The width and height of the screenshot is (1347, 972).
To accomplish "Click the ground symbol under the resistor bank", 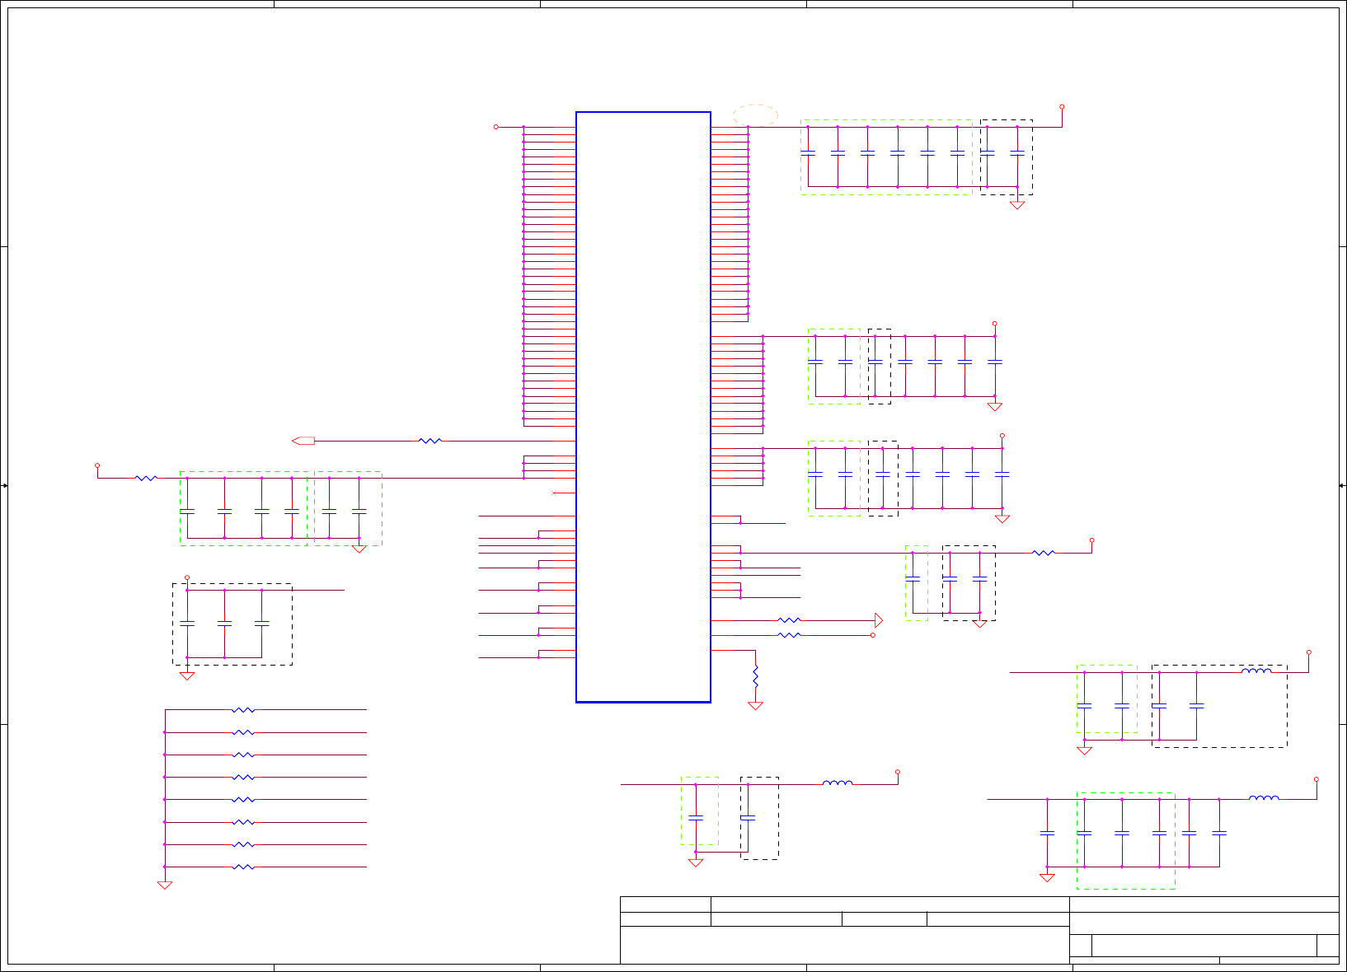I will [x=165, y=886].
